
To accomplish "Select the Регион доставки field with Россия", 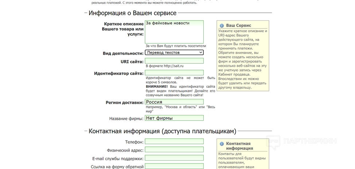I will 174,102.
